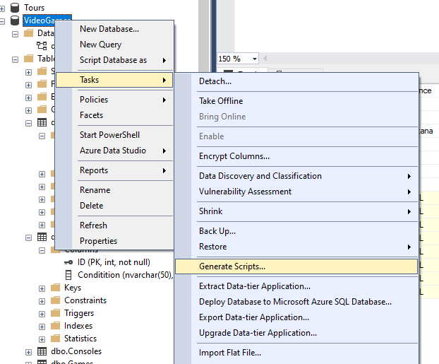The height and width of the screenshot is (364, 439).
Task: Click the Constraints folder icon
Action: point(56,300)
